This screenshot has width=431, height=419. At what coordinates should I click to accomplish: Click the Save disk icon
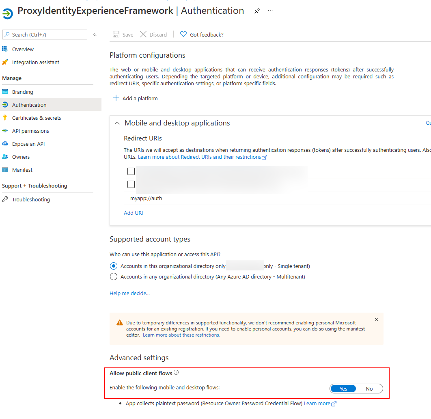point(116,35)
